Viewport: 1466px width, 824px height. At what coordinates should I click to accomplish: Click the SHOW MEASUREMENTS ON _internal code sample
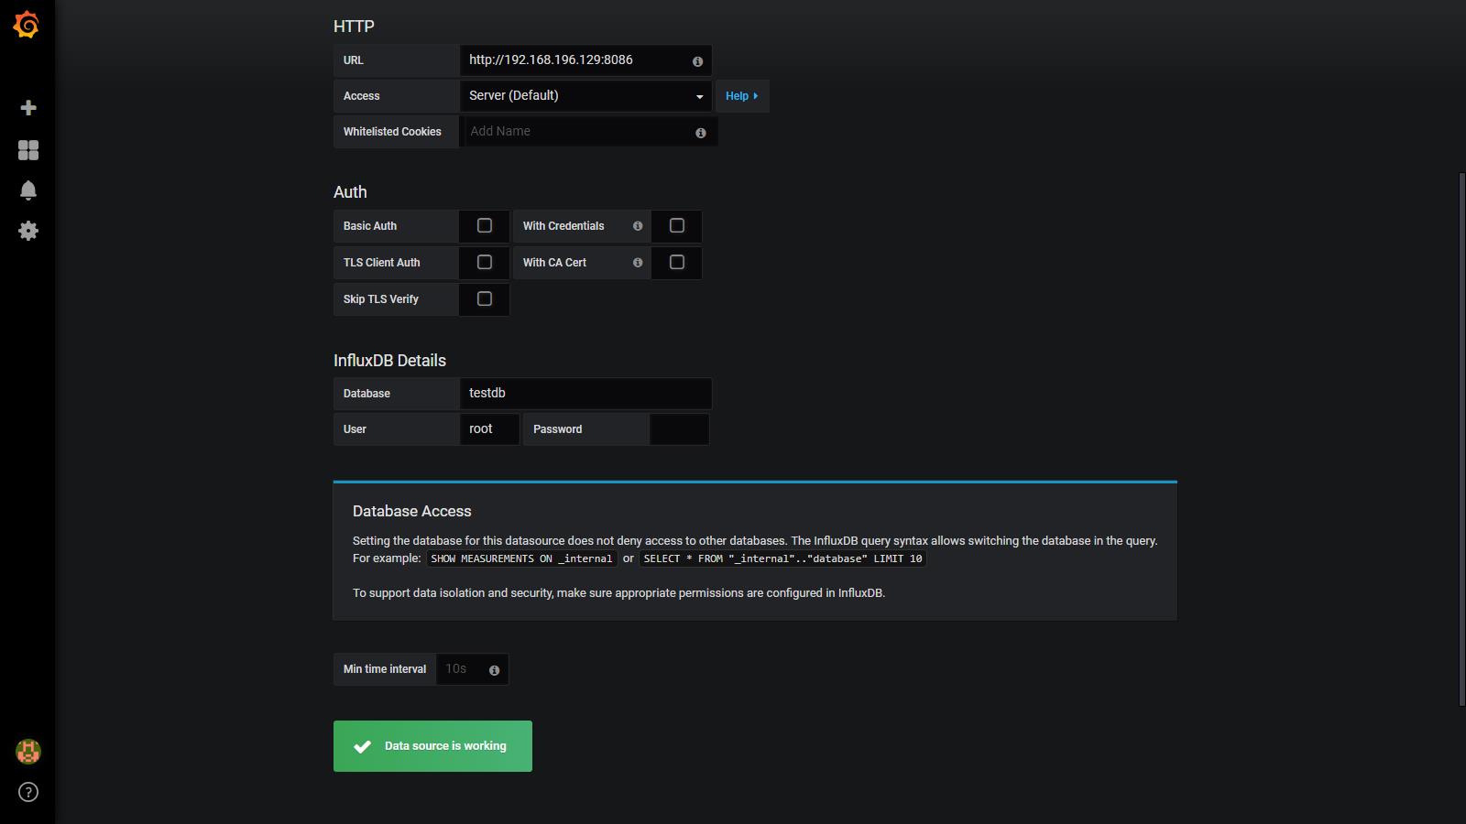point(521,558)
